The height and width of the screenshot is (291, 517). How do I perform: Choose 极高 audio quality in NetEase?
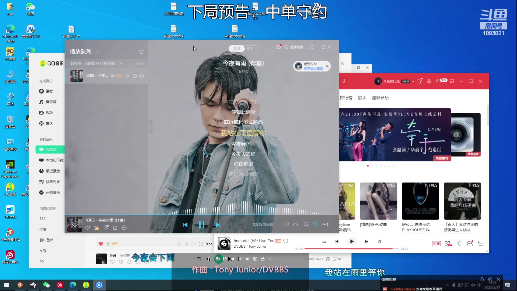point(436,244)
